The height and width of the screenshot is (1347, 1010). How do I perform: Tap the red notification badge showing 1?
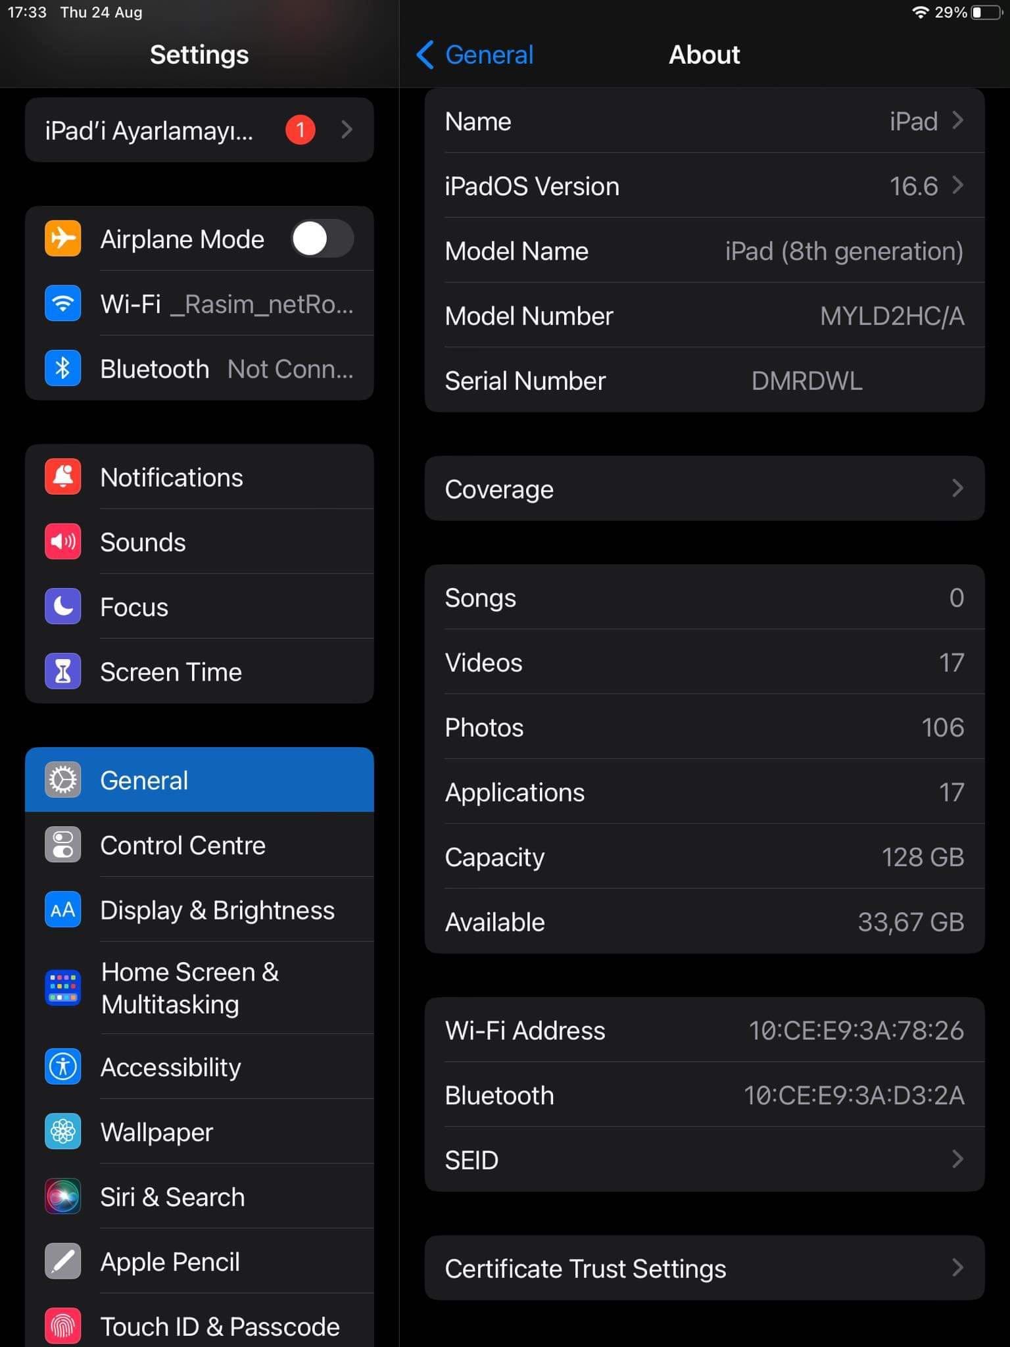click(300, 130)
